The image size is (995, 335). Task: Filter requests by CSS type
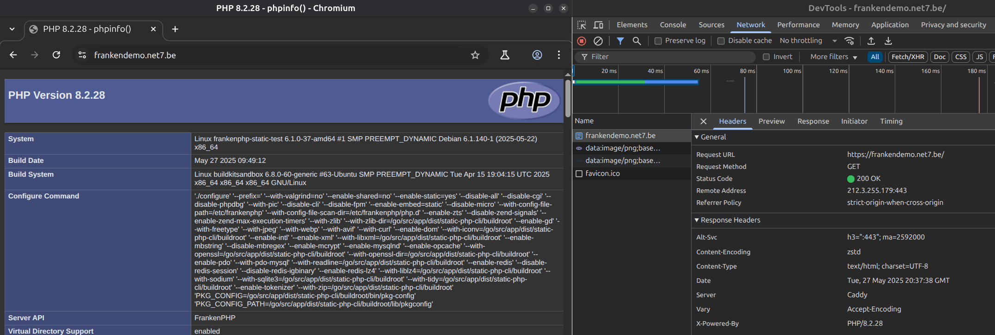(x=961, y=57)
